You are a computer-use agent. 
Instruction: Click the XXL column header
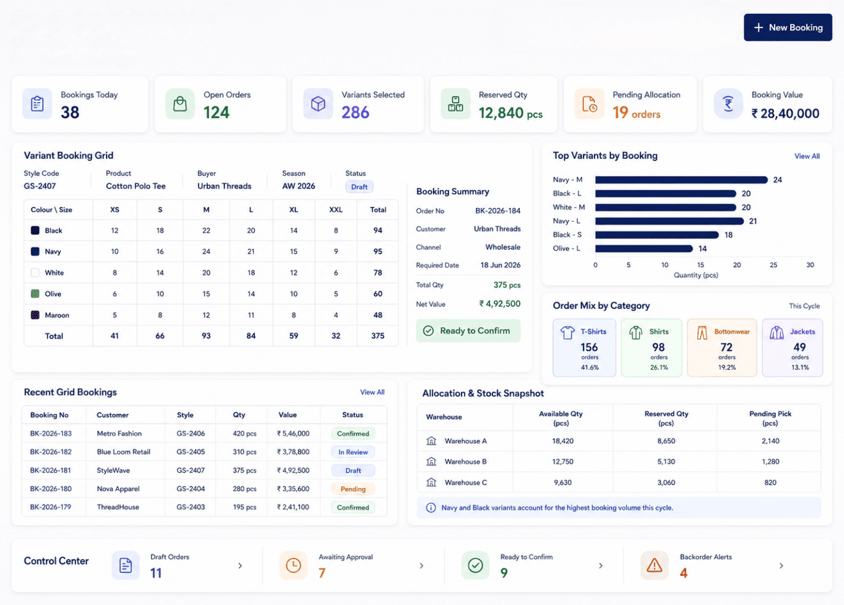(336, 210)
